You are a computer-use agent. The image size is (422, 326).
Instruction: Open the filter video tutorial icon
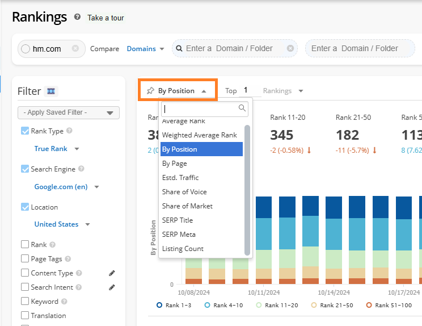(52, 91)
